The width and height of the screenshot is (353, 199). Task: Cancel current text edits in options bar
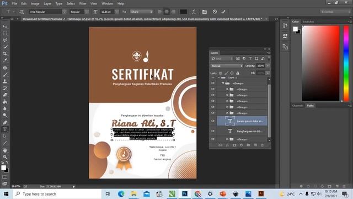215,12
